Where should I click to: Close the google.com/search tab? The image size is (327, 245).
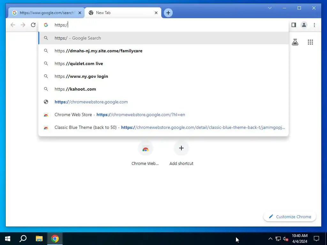tap(80, 13)
